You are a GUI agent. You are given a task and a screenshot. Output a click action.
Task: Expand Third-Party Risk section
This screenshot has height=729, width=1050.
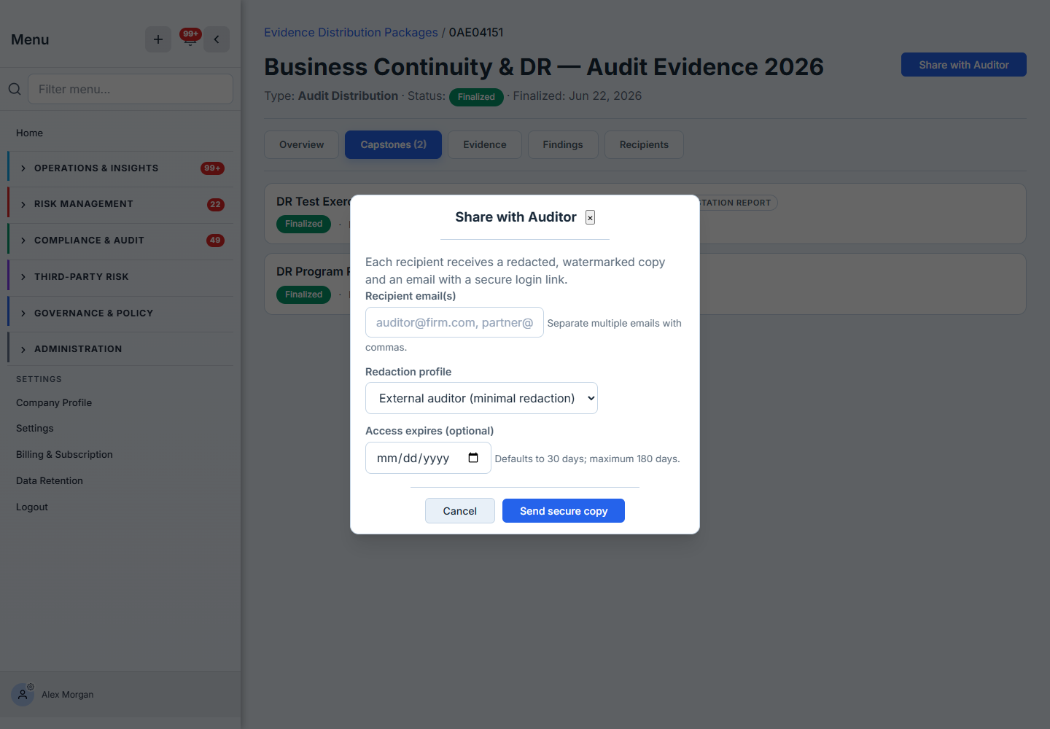click(x=120, y=277)
